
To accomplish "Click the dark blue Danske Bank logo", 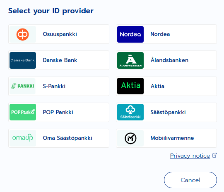I will (23, 60).
